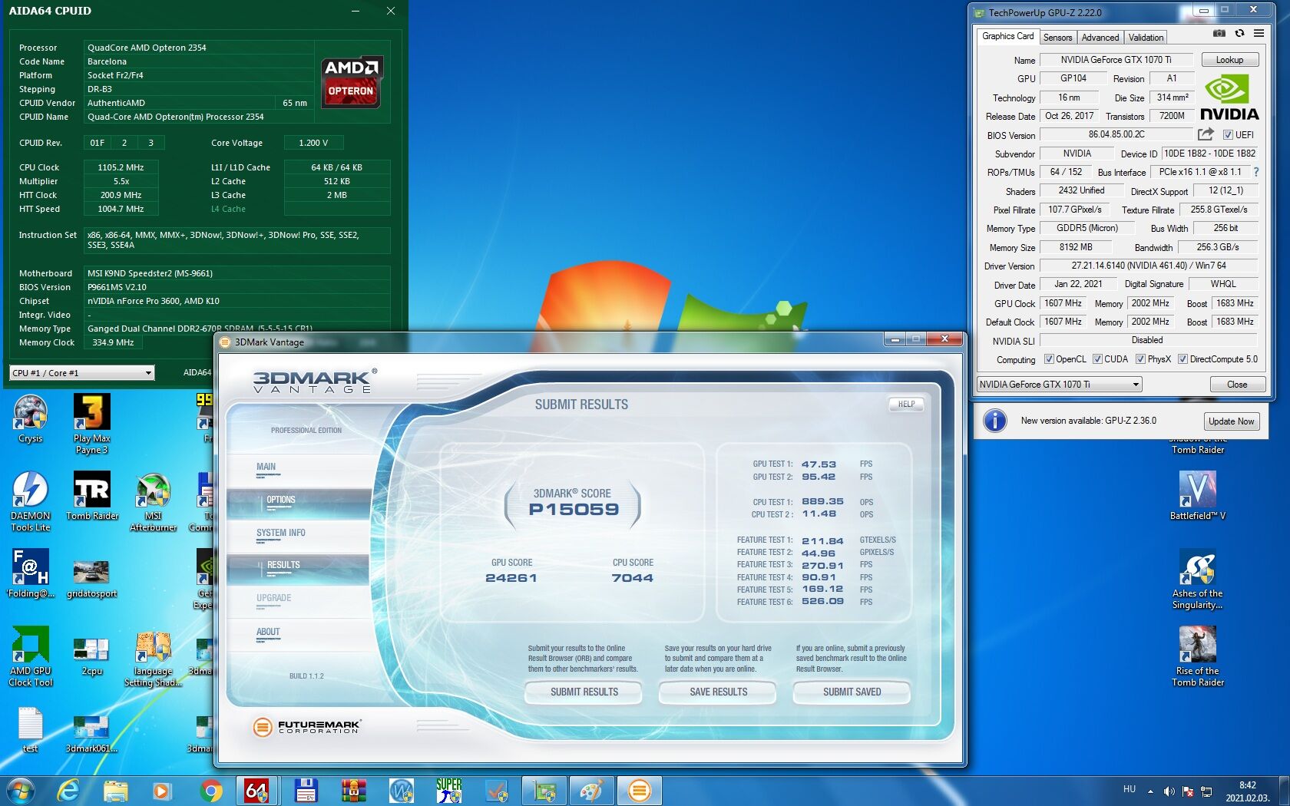Launch Battlefield V from desktop
Viewport: 1290px width, 806px height.
click(x=1198, y=496)
